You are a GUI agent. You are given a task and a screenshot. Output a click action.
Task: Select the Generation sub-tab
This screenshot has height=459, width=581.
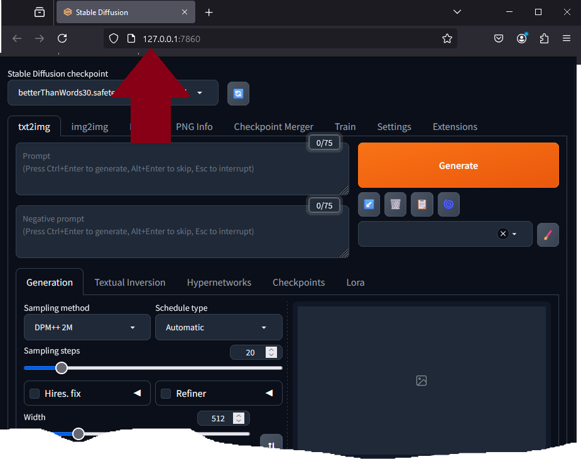[50, 283]
